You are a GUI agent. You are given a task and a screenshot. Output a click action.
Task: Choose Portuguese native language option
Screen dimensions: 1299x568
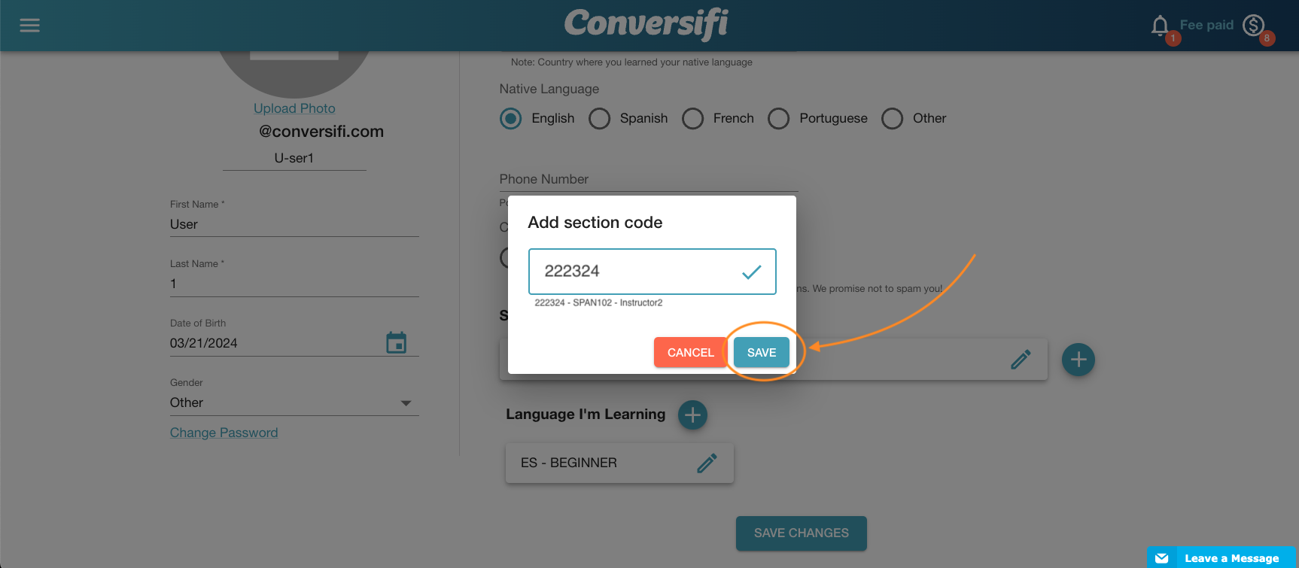pyautogui.click(x=778, y=118)
